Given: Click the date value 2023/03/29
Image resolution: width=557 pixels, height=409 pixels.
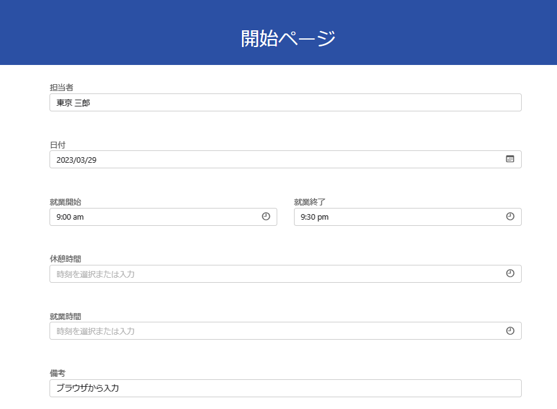Looking at the screenshot, I should pos(77,160).
